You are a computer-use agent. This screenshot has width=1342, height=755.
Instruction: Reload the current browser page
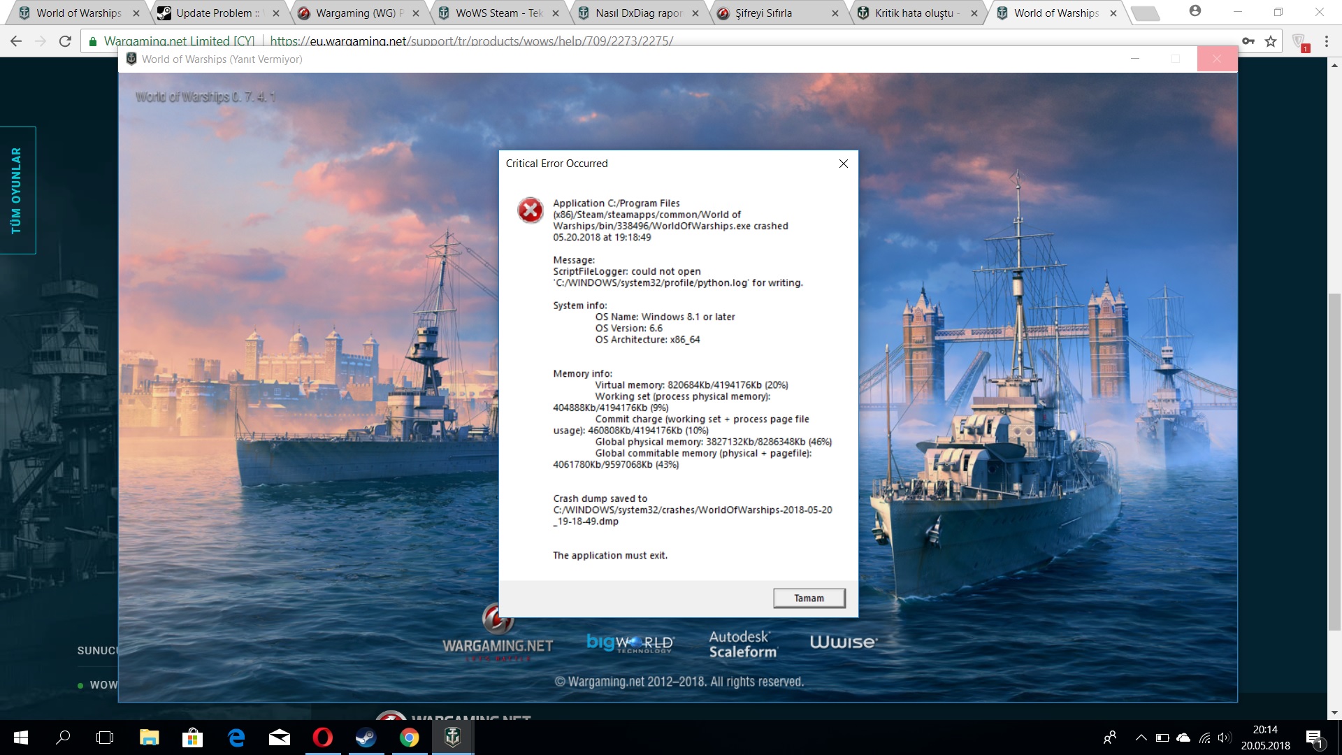[x=65, y=41]
